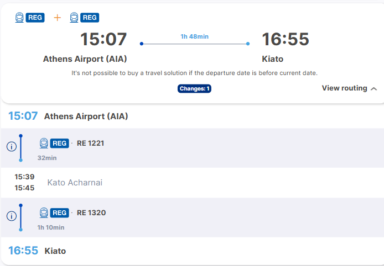Image resolution: width=384 pixels, height=266 pixels.
Task: Select train number RE 1320
Action: point(91,213)
